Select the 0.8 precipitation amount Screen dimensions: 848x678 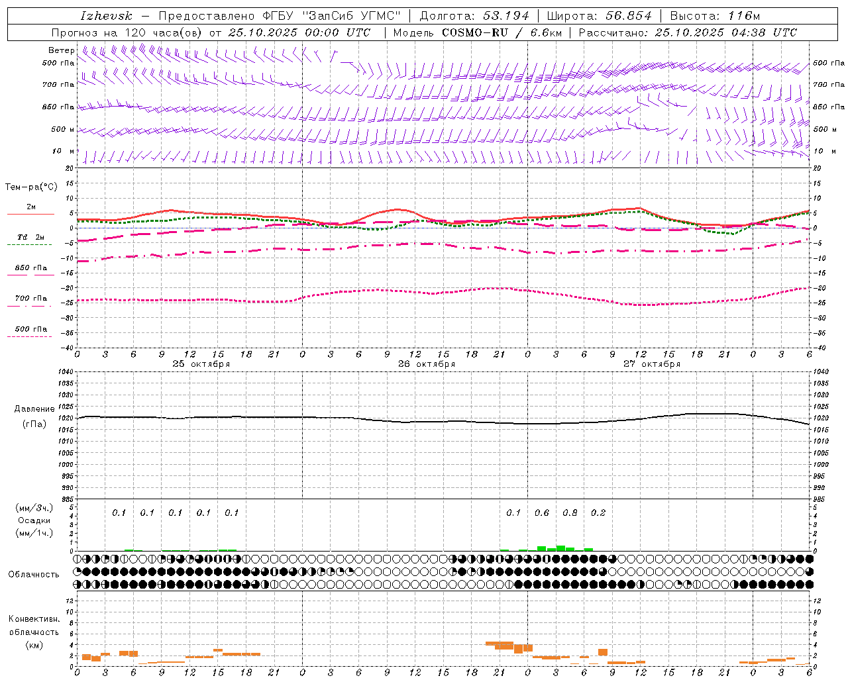coord(570,513)
